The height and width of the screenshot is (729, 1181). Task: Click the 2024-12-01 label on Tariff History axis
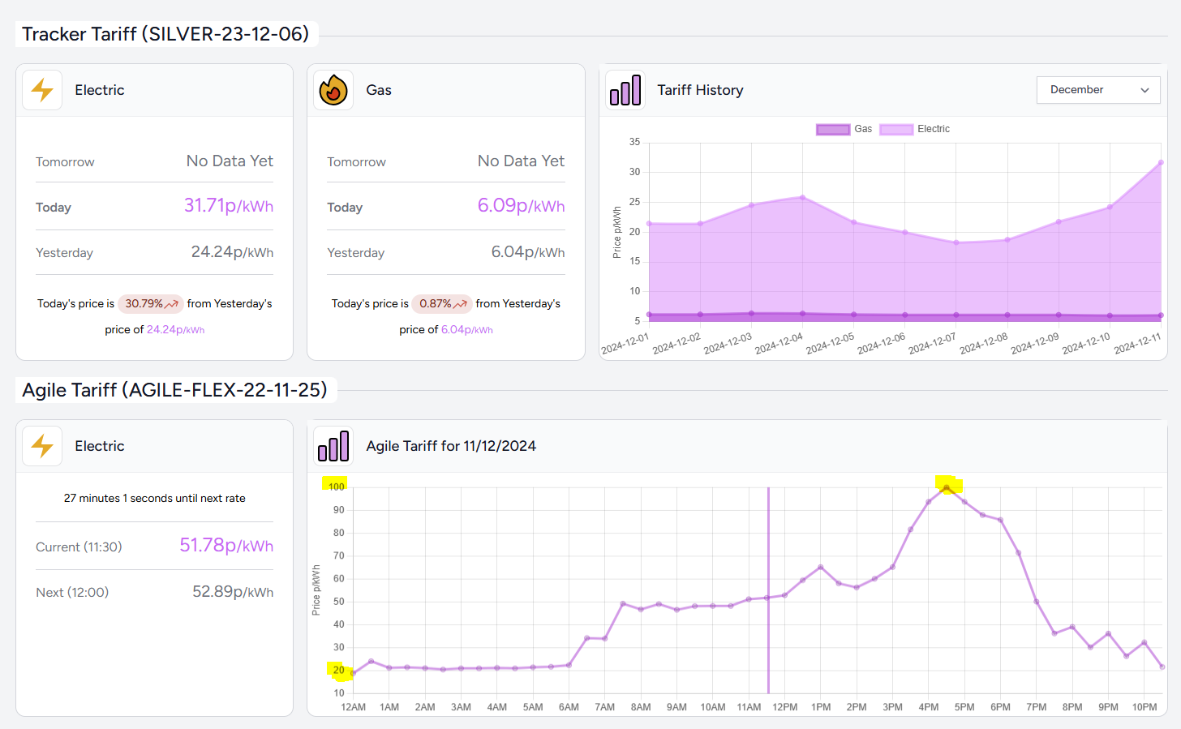pyautogui.click(x=625, y=344)
